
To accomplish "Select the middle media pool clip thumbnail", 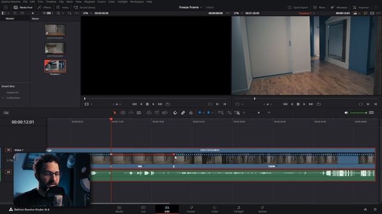I will [x=55, y=48].
